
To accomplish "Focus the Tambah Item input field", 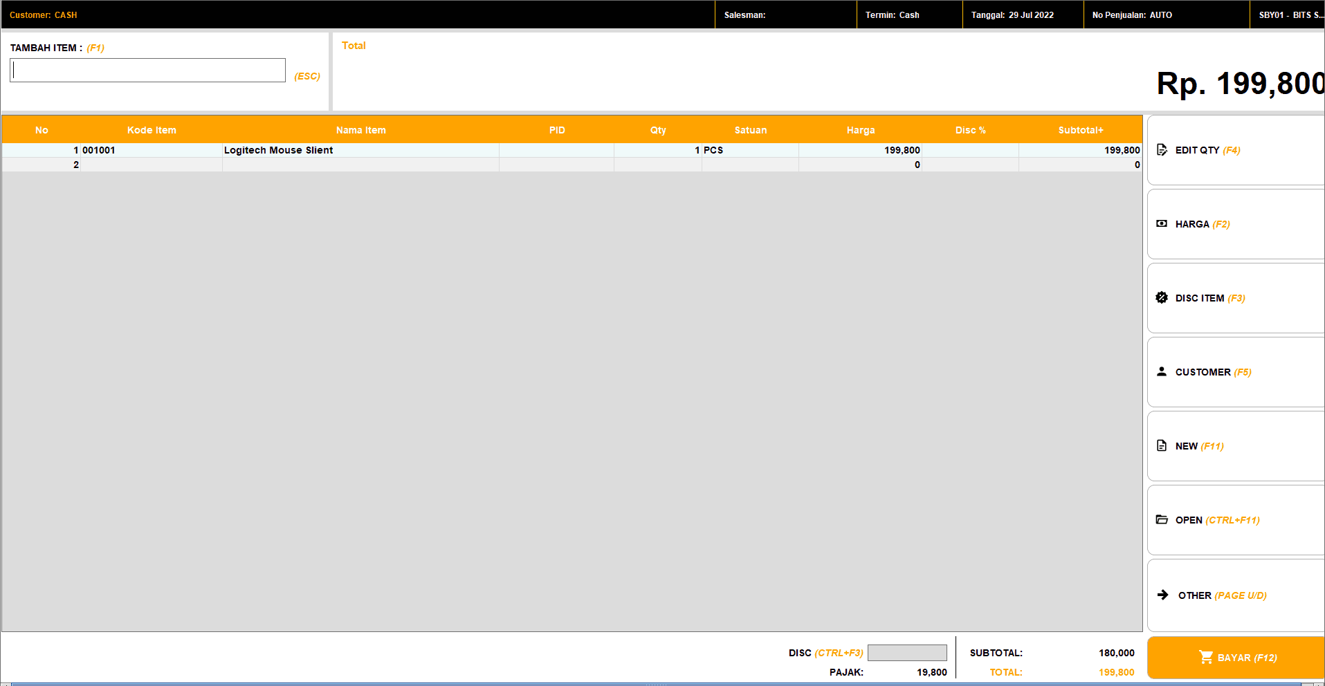I will coord(147,70).
